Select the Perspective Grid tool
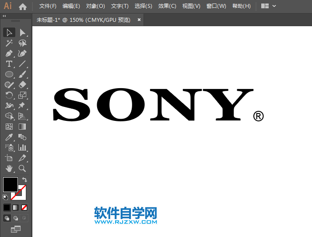Screen dimensions: 312x237 tap(22, 116)
